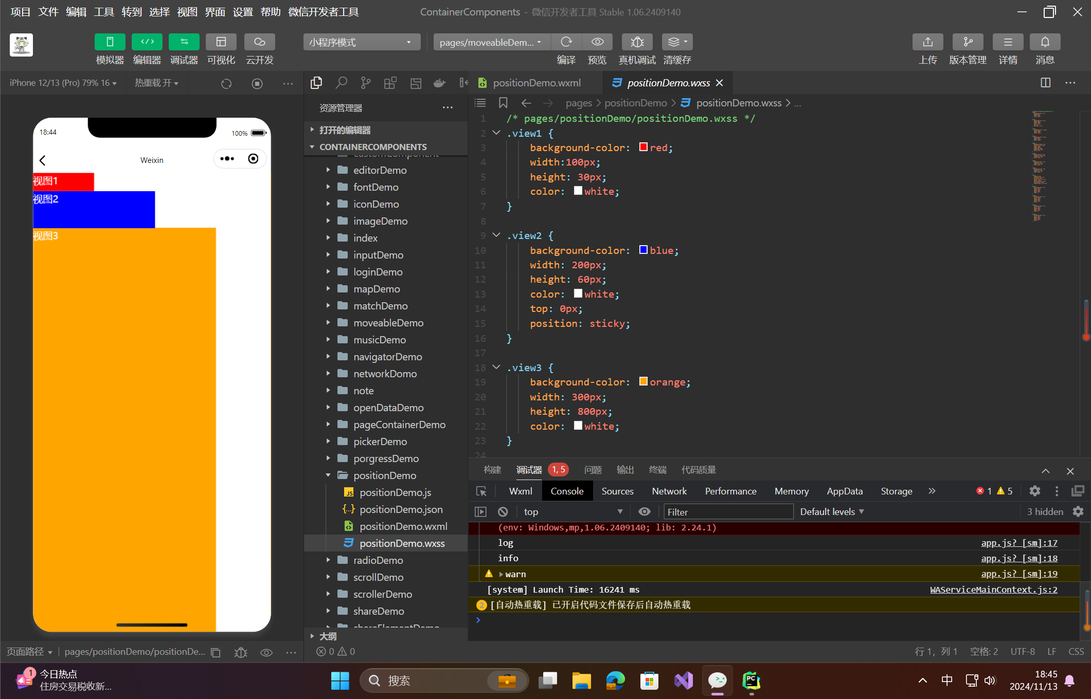Open the search icon in the sidebar
The width and height of the screenshot is (1091, 699).
341,83
